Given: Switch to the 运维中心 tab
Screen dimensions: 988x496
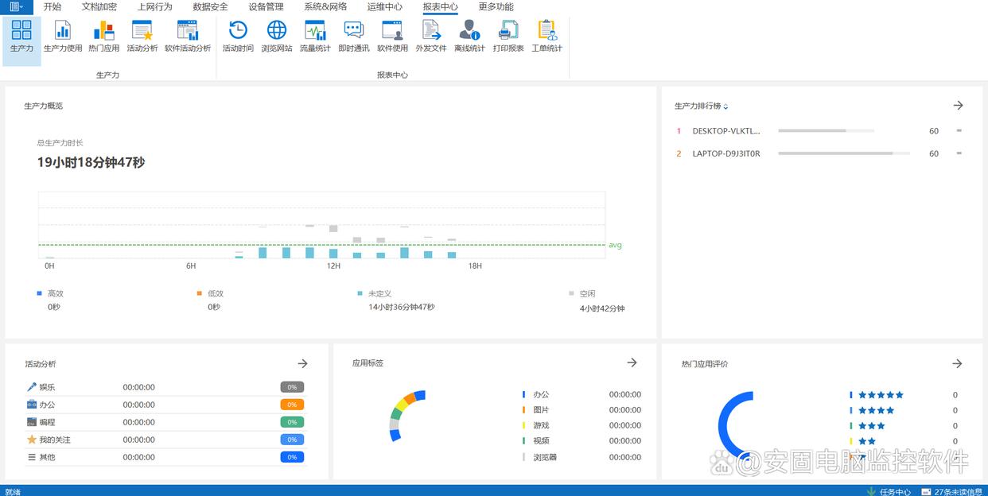Looking at the screenshot, I should click(x=384, y=6).
